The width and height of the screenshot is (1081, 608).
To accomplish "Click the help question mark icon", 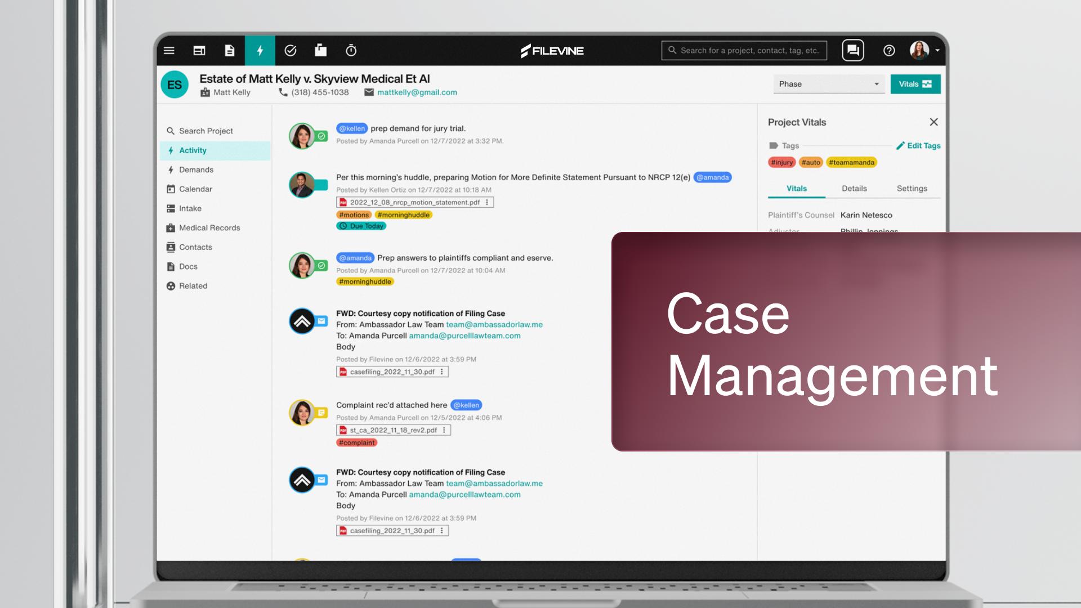I will pos(889,51).
